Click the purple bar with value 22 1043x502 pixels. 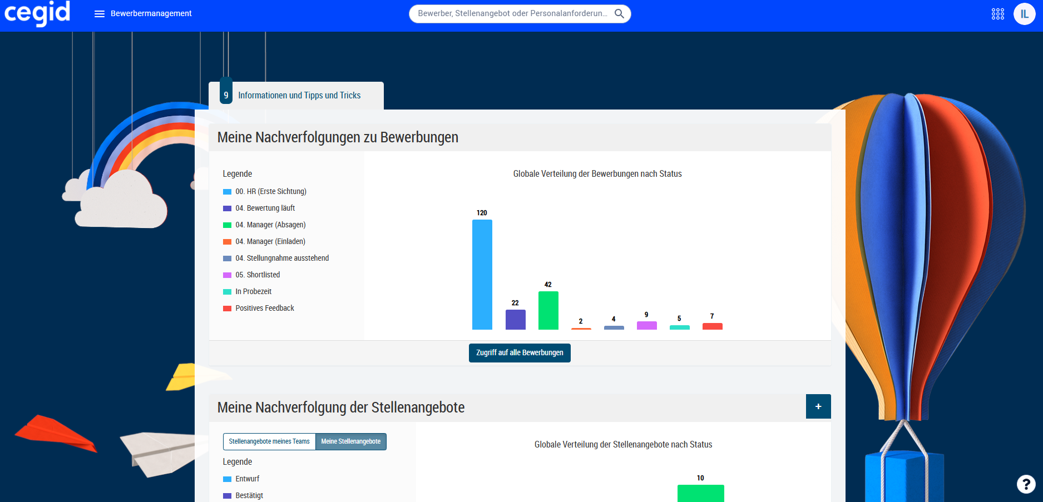pos(516,320)
